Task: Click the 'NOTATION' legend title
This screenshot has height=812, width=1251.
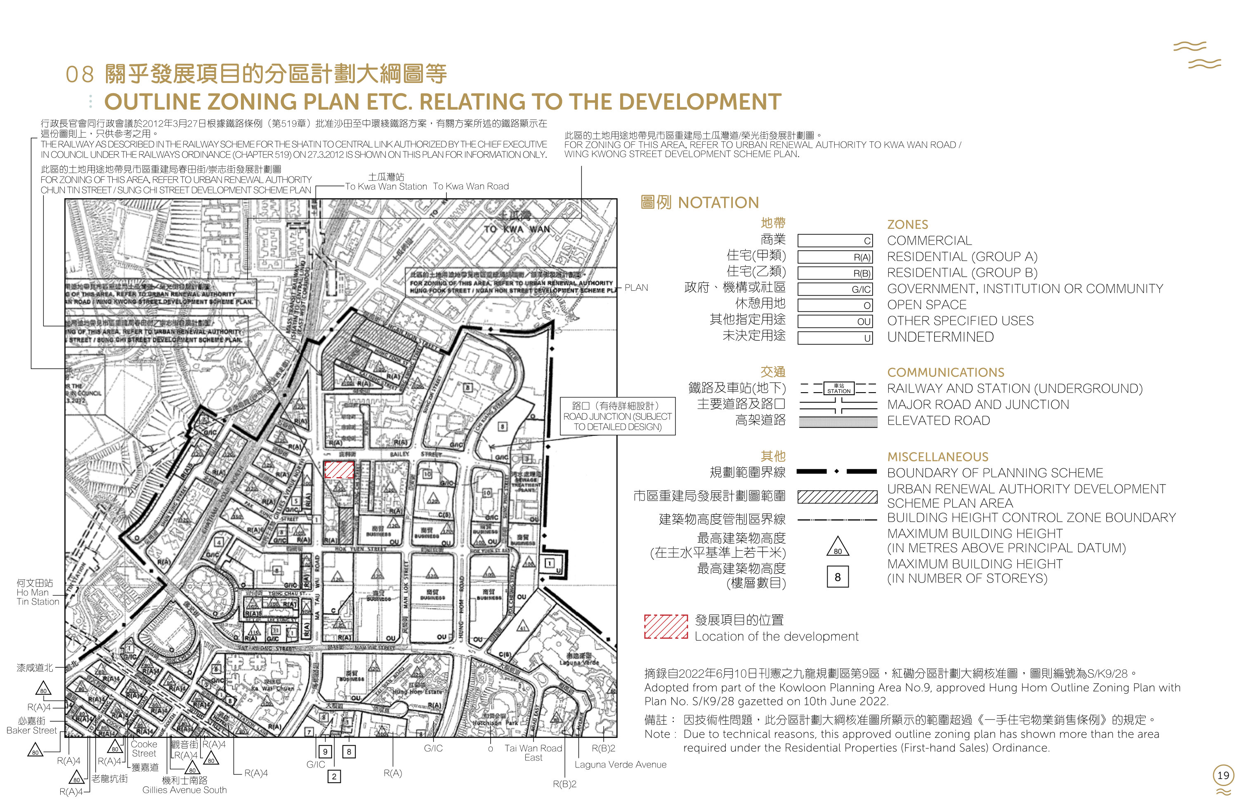Action: 718,203
